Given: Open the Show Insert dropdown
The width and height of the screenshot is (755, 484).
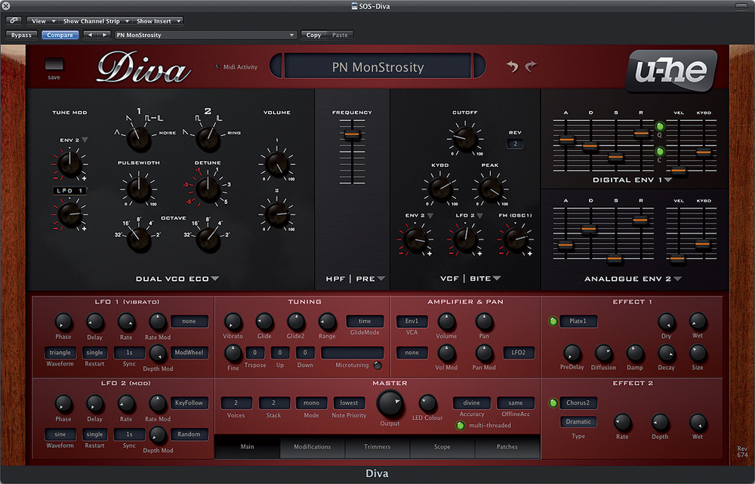Looking at the screenshot, I should (158, 20).
